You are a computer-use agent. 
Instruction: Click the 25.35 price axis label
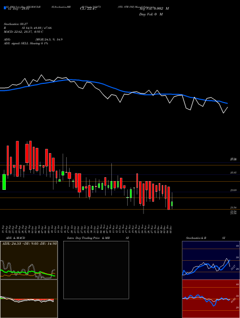[x=233, y=172]
